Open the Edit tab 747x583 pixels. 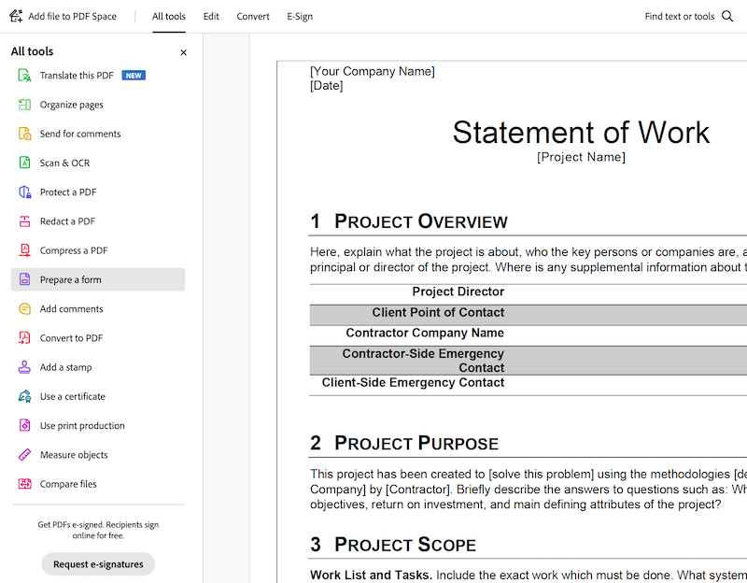tap(211, 16)
